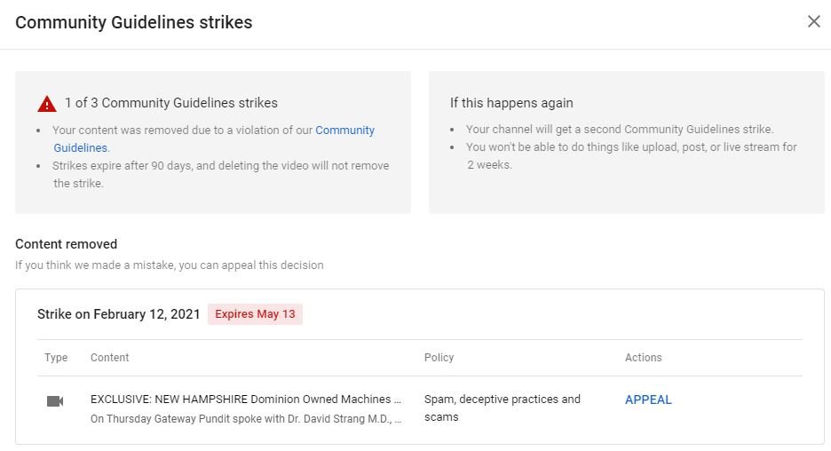Click the video camera type icon
The height and width of the screenshot is (451, 831).
click(x=55, y=401)
